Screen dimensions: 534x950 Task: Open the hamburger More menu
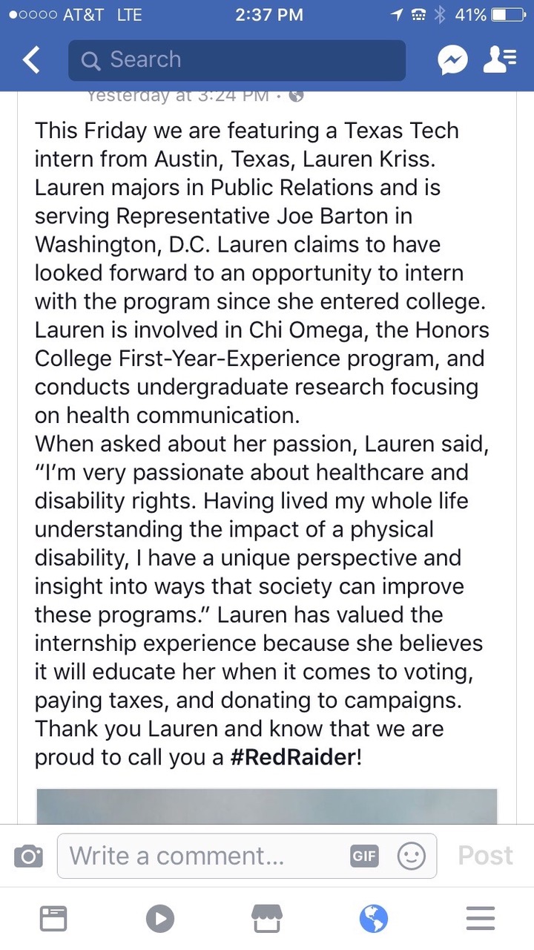pyautogui.click(x=481, y=919)
